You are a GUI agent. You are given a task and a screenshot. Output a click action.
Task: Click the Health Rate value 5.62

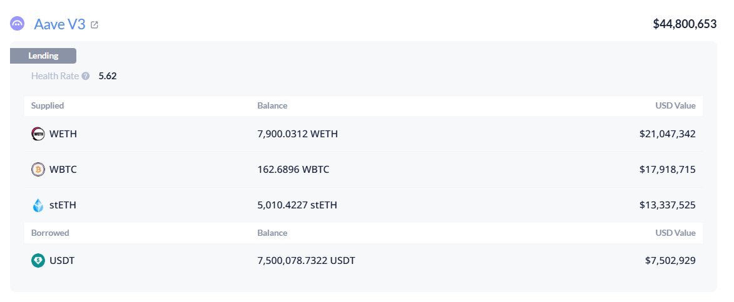click(x=108, y=76)
